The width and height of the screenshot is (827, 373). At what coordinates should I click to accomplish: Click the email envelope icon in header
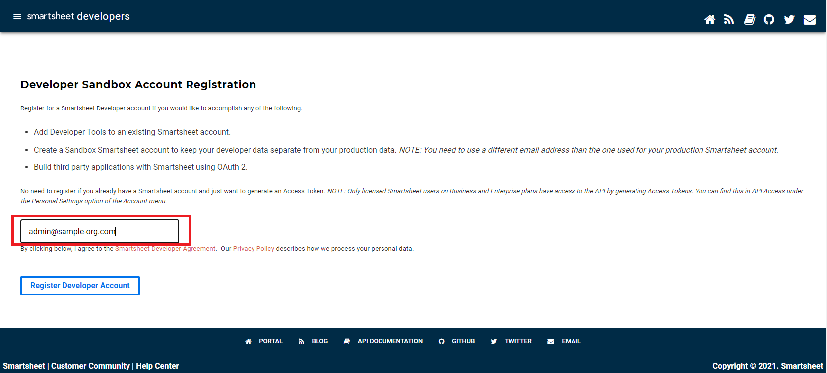[x=810, y=19]
